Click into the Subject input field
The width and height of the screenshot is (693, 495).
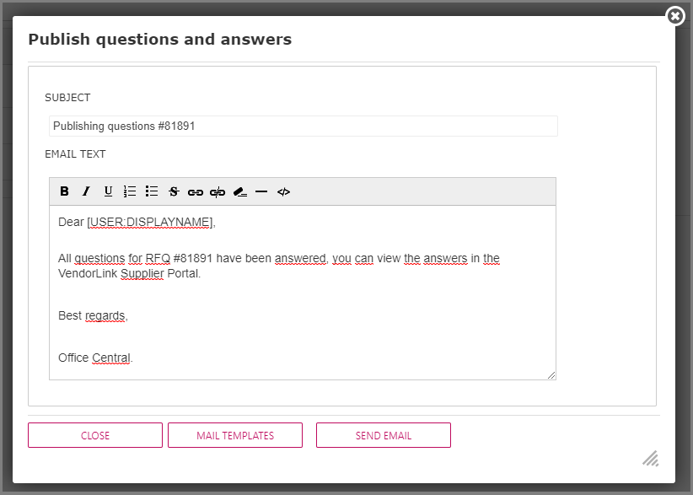304,126
